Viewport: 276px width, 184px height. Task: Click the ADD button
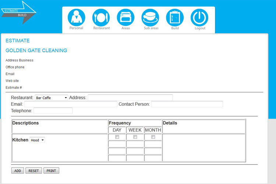point(18,171)
